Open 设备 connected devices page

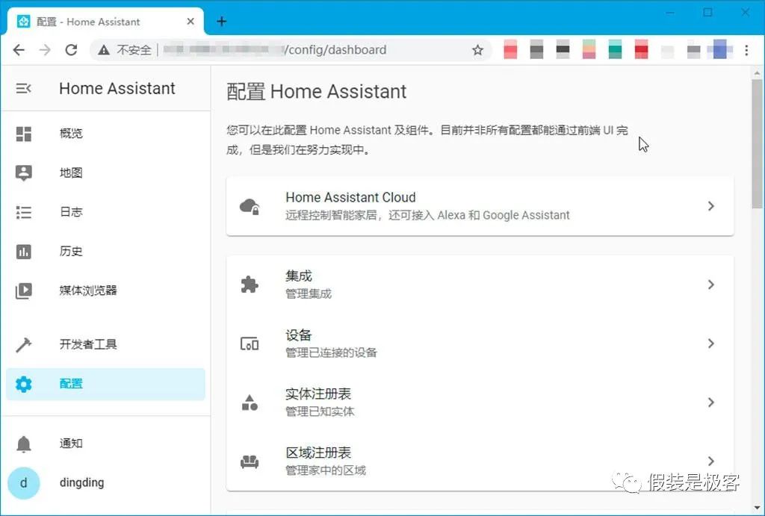pos(480,344)
